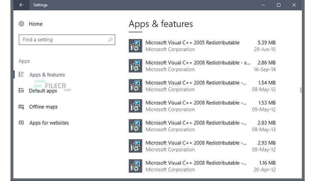The image size is (314, 181).
Task: Click the Home gear icon
Action: point(21,24)
